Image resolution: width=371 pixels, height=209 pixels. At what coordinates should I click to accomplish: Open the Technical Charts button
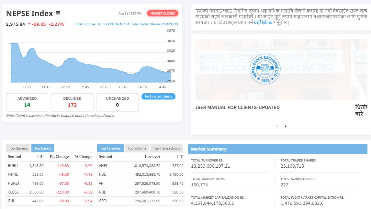pos(158,96)
